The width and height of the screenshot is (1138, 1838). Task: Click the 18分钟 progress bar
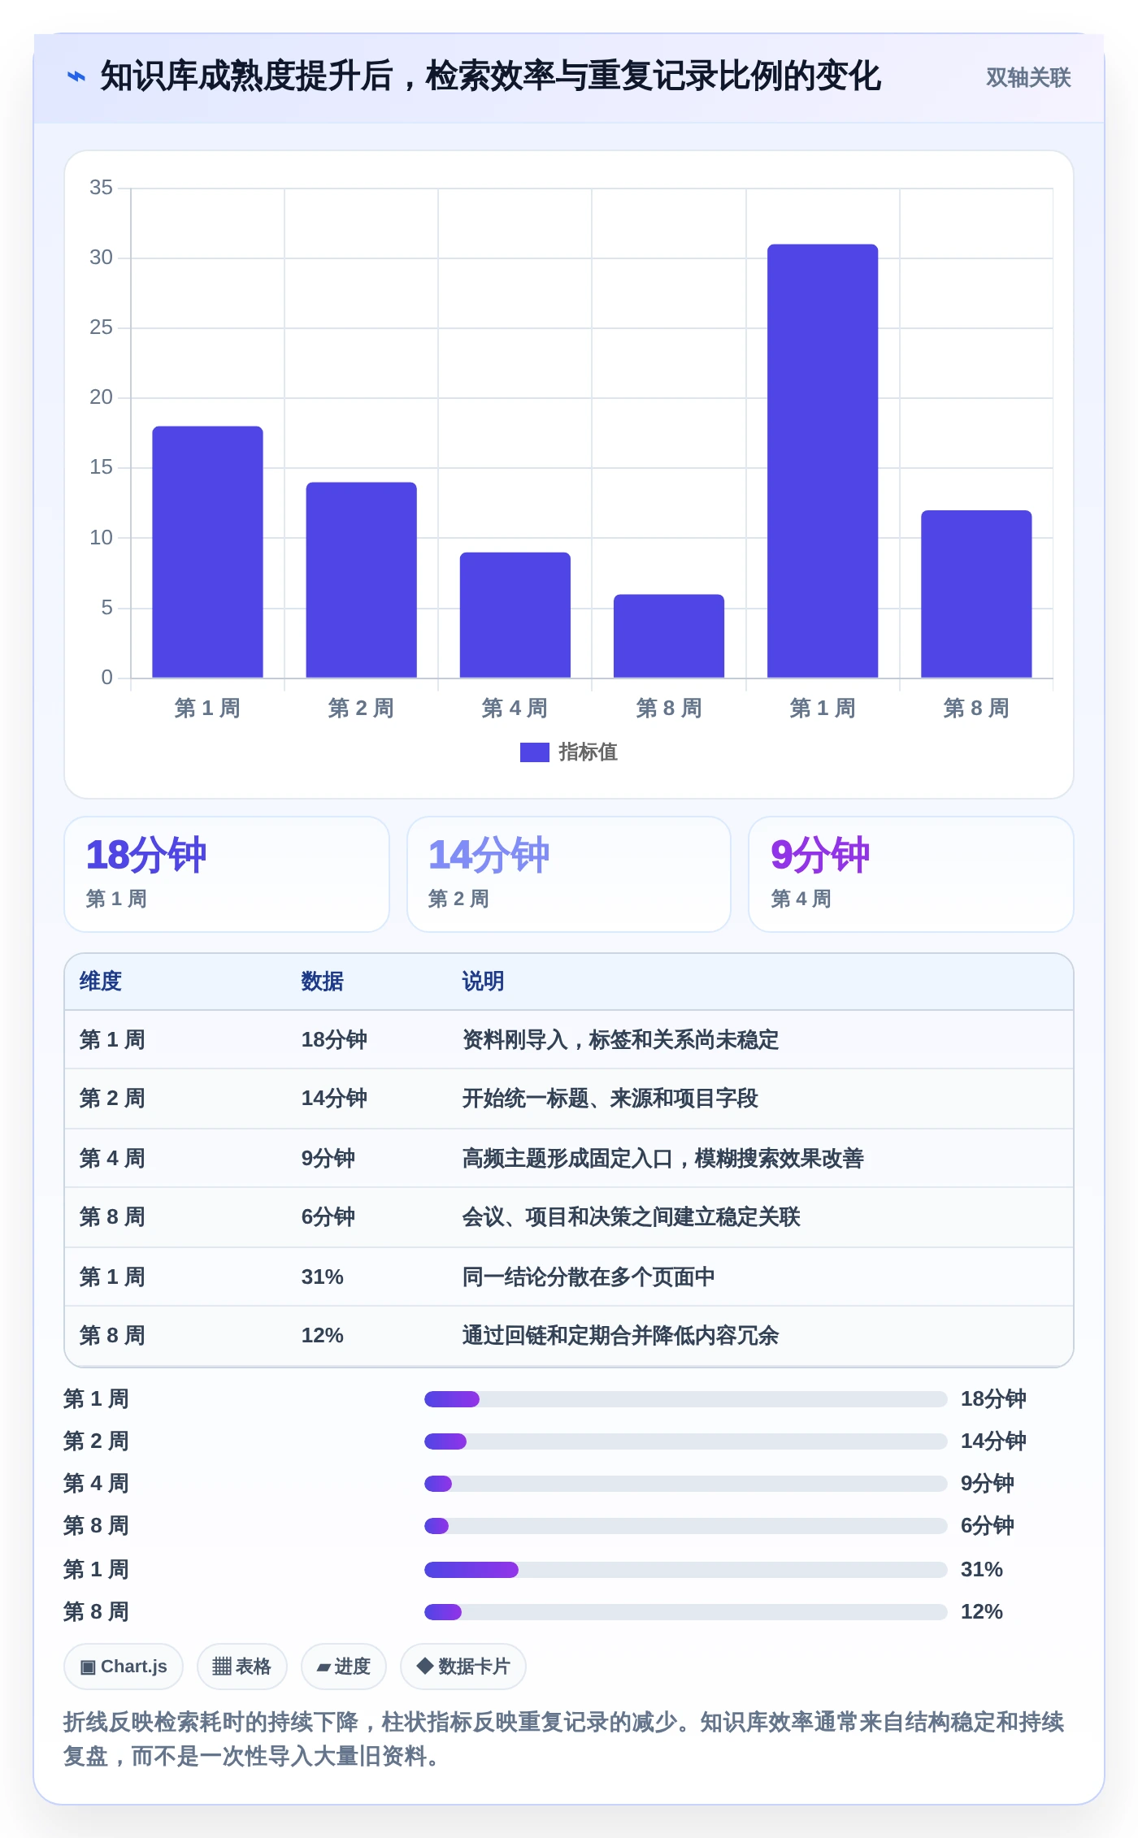click(685, 1399)
